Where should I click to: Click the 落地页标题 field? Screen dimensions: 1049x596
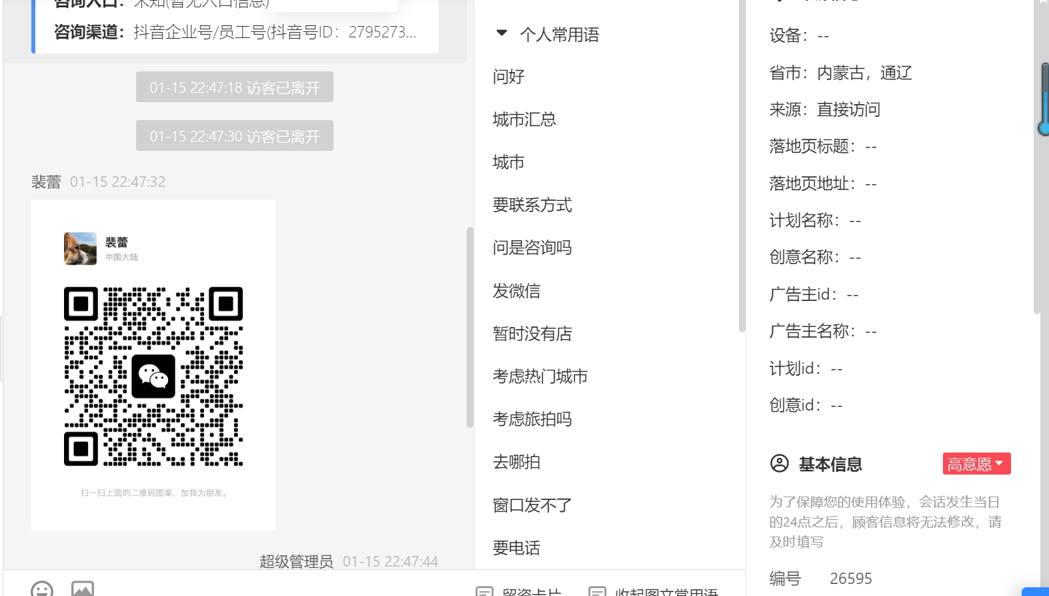click(823, 146)
